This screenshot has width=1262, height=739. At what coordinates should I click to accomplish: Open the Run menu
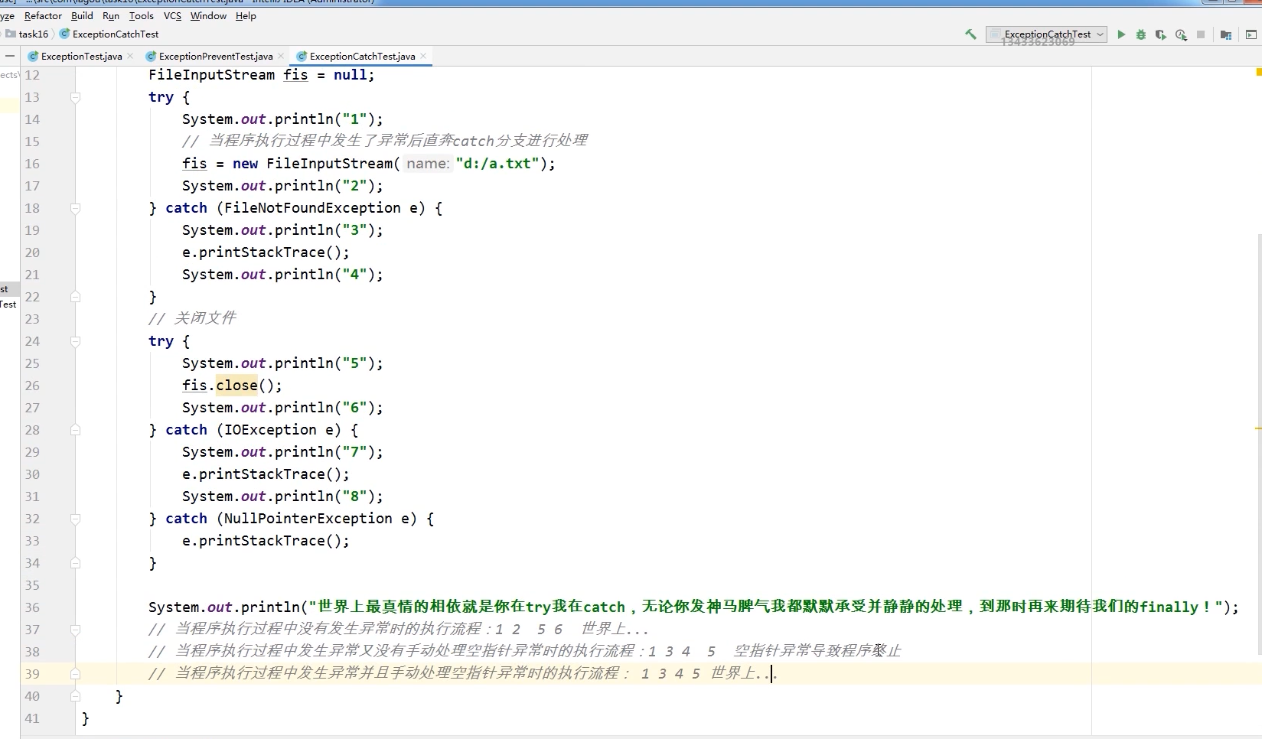[x=111, y=15]
